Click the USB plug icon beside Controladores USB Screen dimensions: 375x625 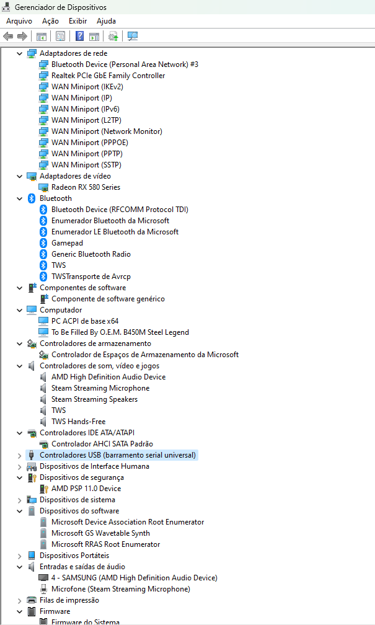pos(32,455)
